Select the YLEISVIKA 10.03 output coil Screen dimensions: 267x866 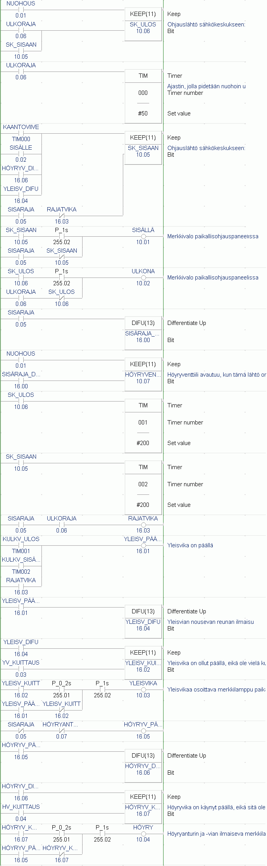(143, 690)
